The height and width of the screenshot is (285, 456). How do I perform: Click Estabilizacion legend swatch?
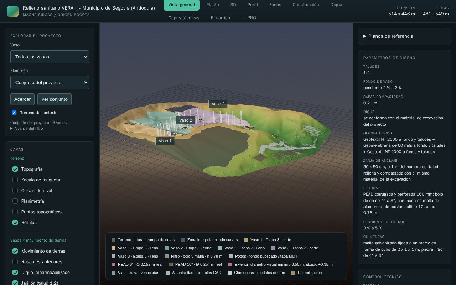[x=294, y=273]
